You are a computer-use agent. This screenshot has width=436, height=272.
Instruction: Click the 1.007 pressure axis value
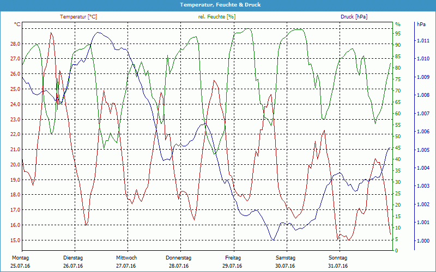423,113
